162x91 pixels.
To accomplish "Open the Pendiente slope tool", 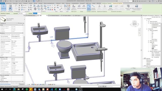I will [84, 7].
